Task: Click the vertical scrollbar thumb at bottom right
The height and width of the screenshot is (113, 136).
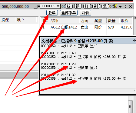Action: point(130,107)
